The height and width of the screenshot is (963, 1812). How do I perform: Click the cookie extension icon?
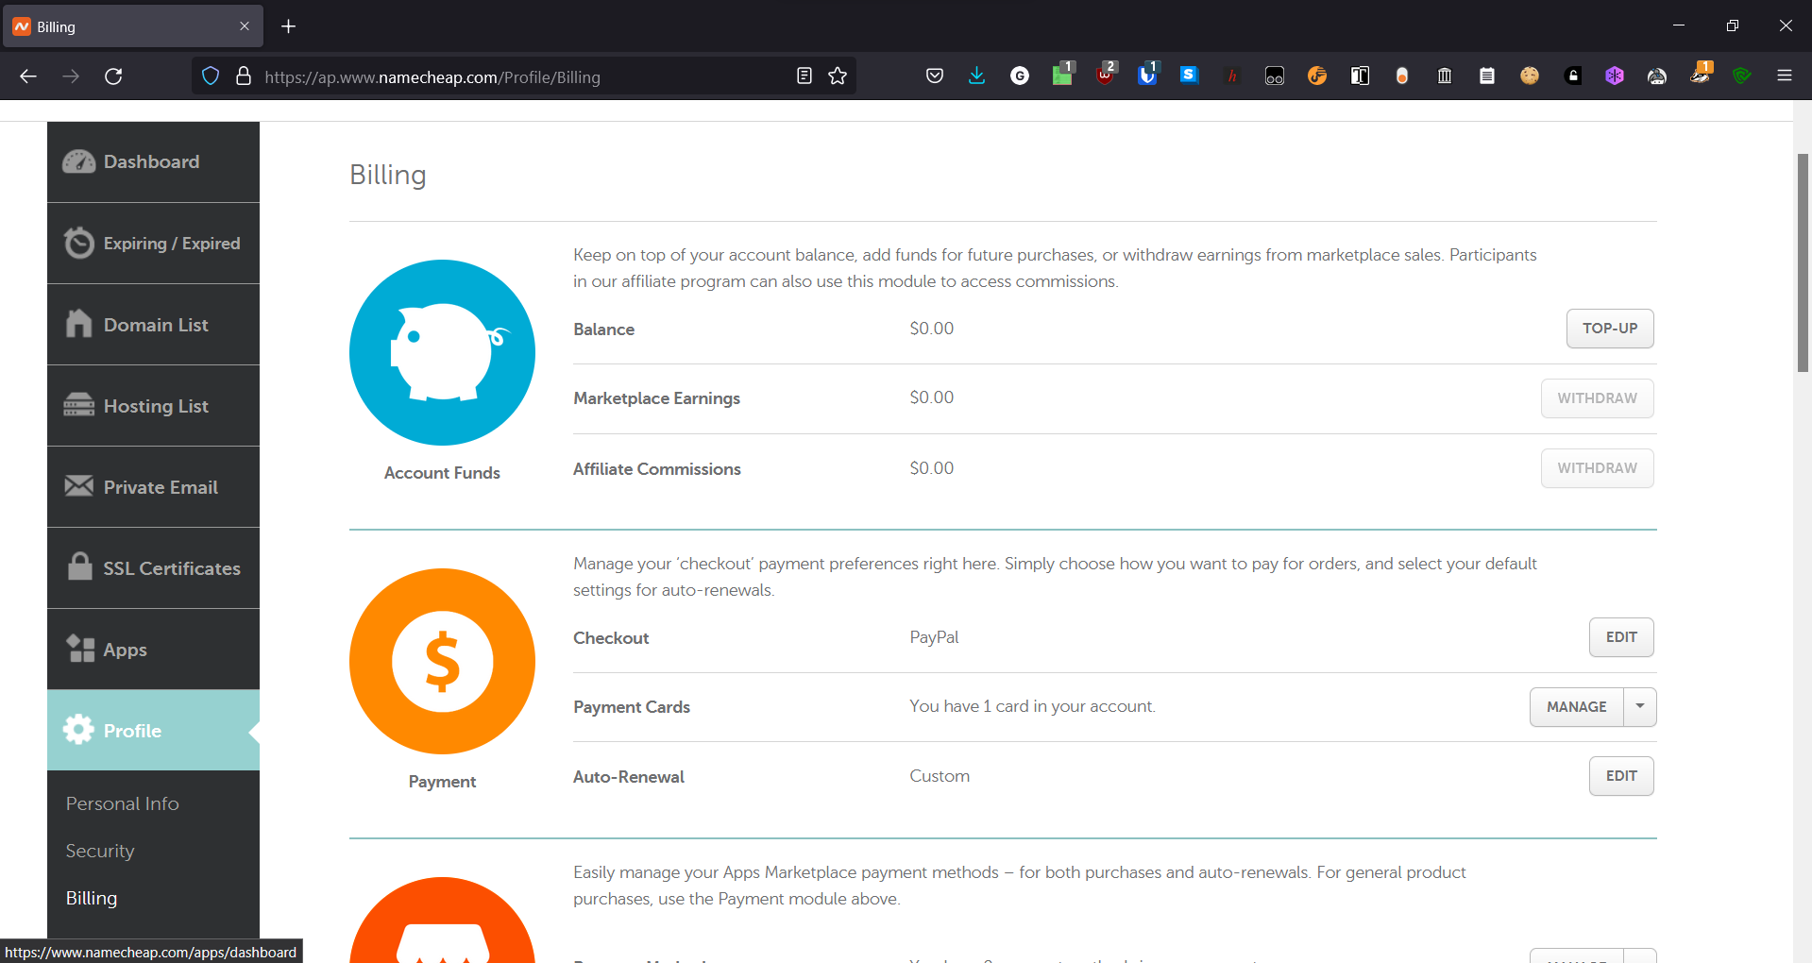1530,76
